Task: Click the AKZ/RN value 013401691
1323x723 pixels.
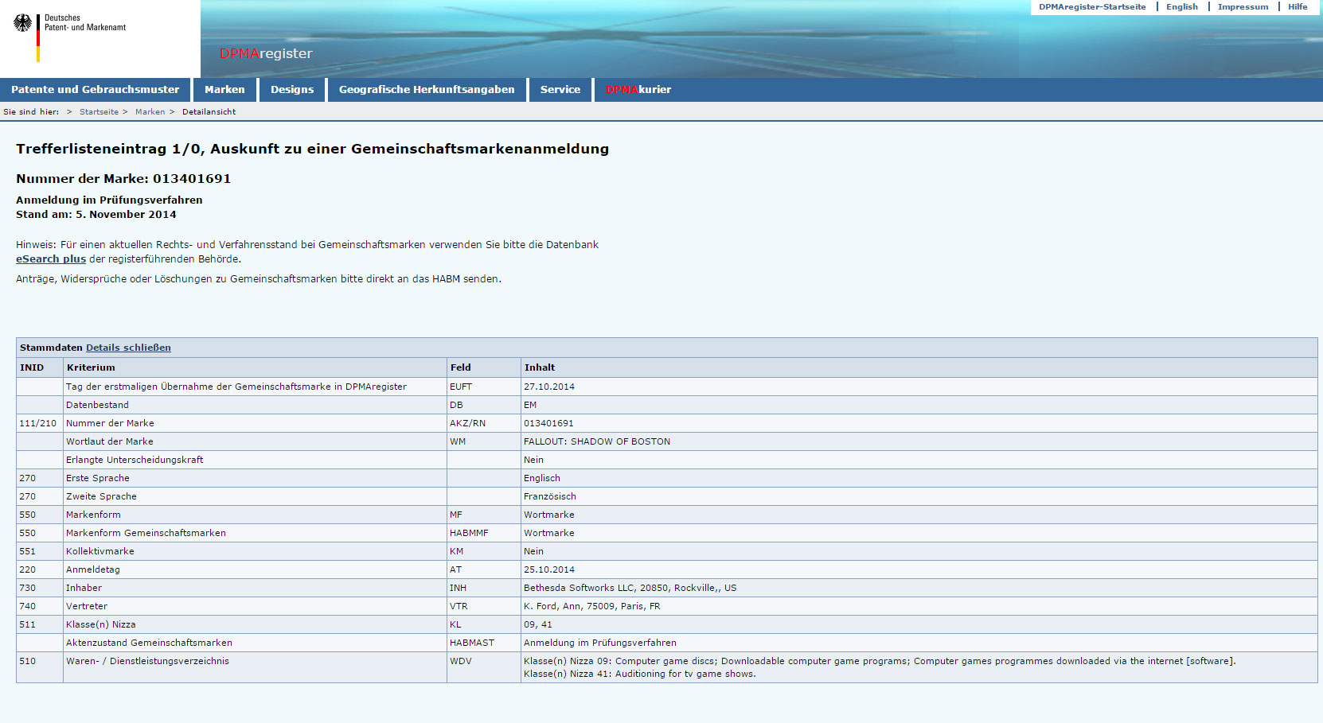Action: [x=548, y=423]
